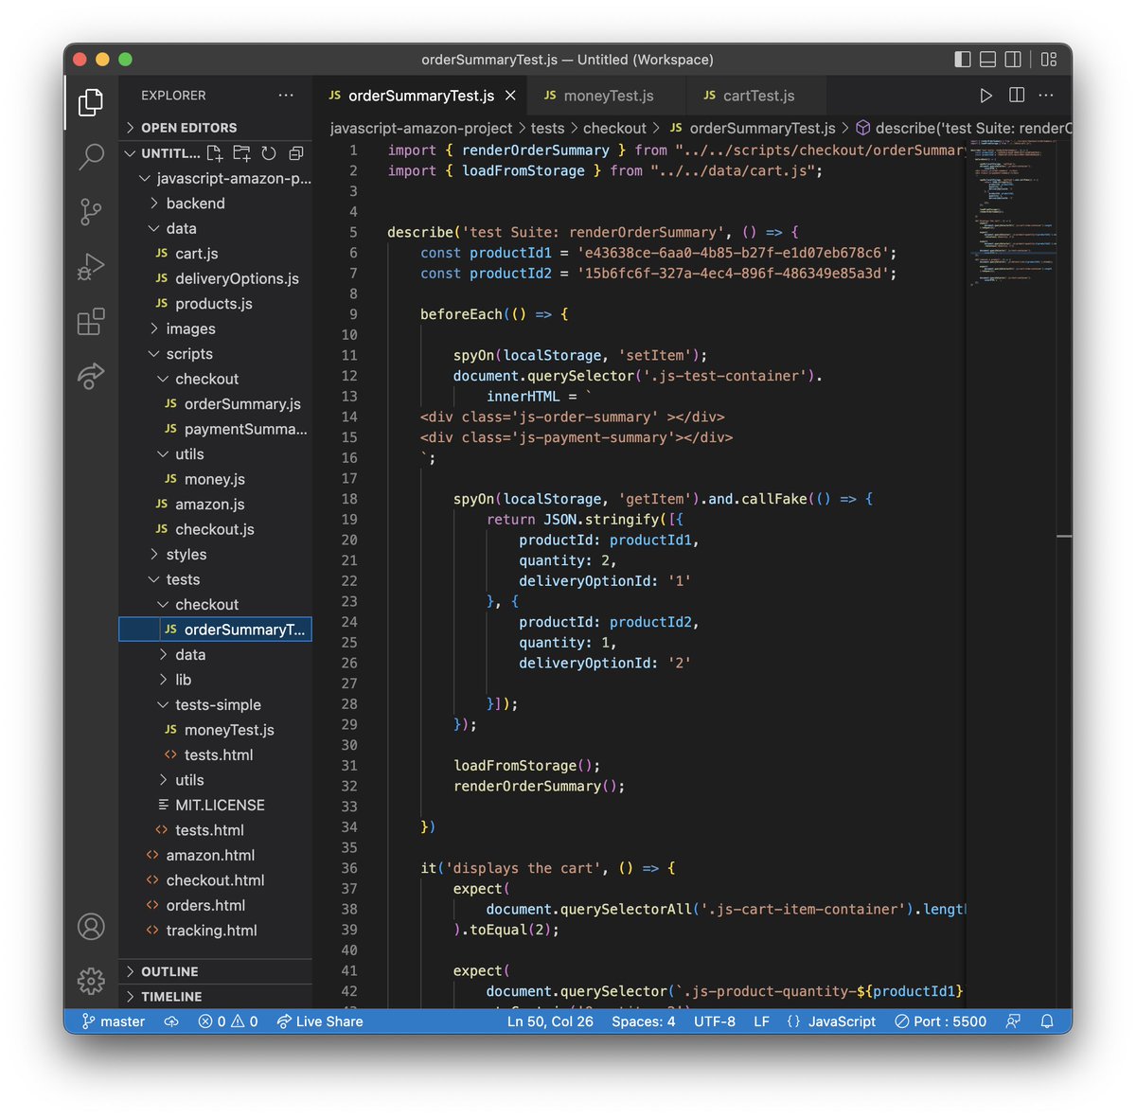Open deliveryOptions.js in the Explorer
The image size is (1136, 1118).
pos(216,278)
